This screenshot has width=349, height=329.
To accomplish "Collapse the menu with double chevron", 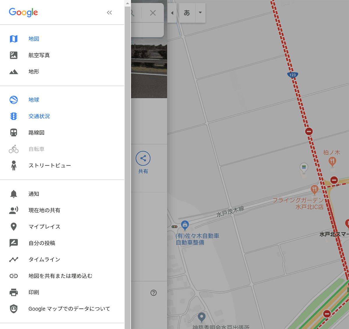I will coord(109,13).
